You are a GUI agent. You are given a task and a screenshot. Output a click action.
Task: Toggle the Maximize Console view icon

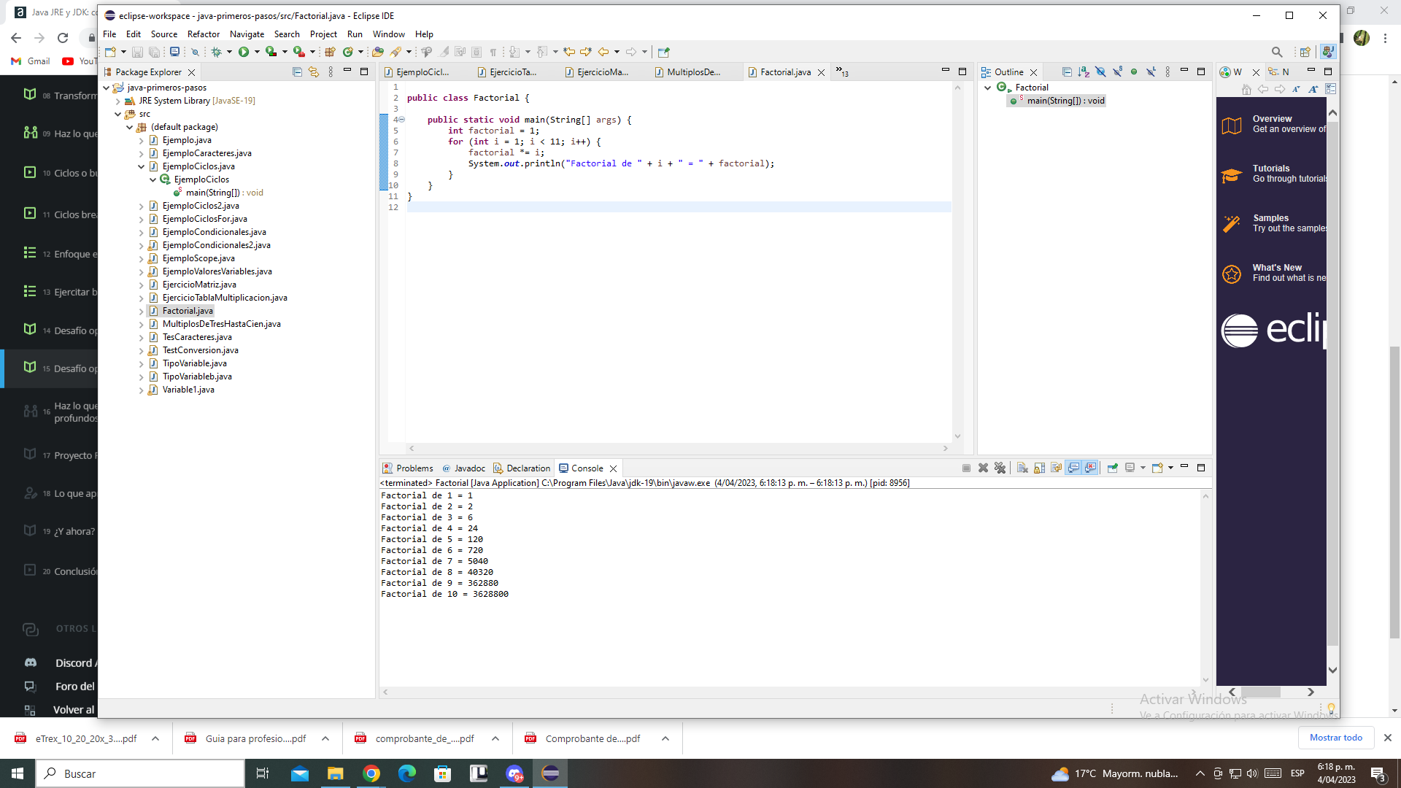pyautogui.click(x=1201, y=467)
